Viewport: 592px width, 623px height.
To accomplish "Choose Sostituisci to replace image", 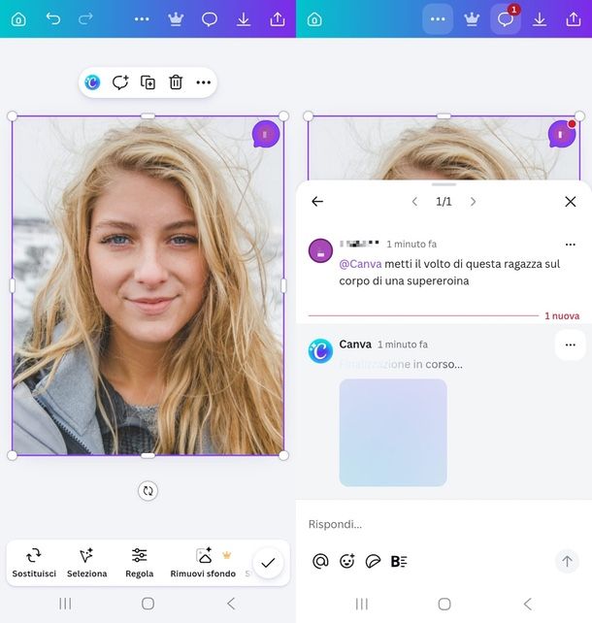I will coord(34,563).
